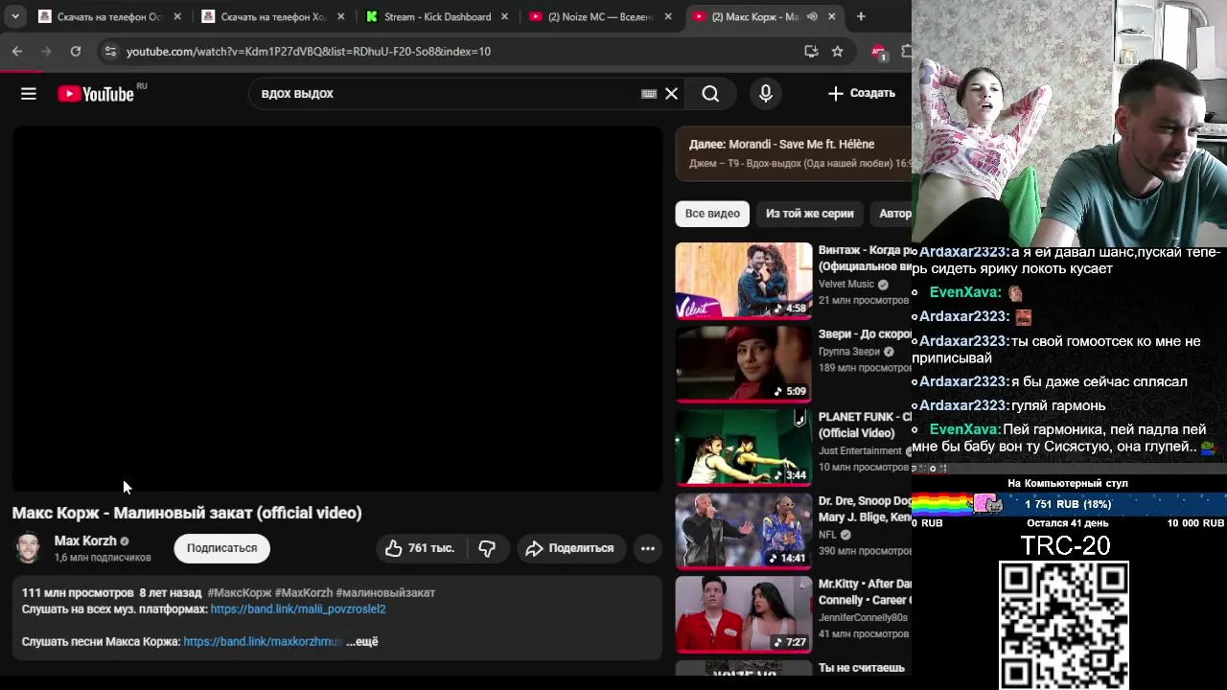Run search with magnifying glass button
Screen dimensions: 1227x690
coord(710,94)
